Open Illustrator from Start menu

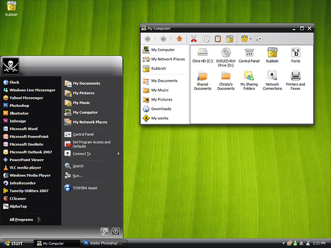click(16, 113)
